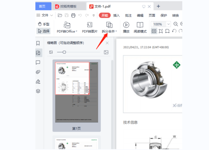Add a new tab with plus button
209x150 pixels.
(158, 6)
